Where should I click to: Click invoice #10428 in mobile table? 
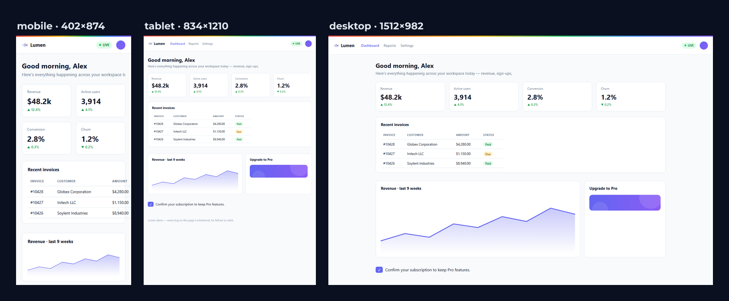[37, 192]
